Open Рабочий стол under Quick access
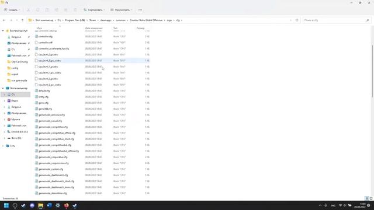This screenshot has width=374, height=210. click(x=19, y=55)
